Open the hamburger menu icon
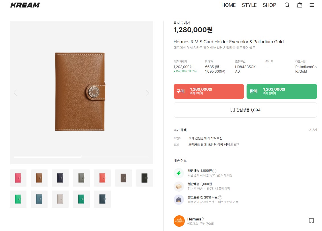Image resolution: width=322 pixels, height=231 pixels. pos(312,5)
